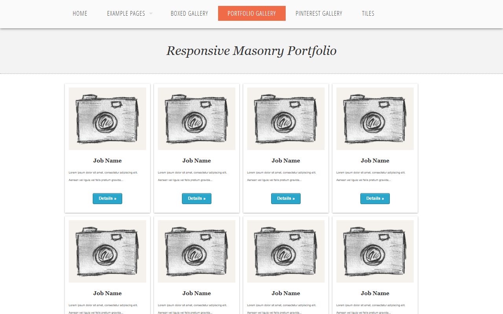Open Details on top row's second card

pos(196,199)
